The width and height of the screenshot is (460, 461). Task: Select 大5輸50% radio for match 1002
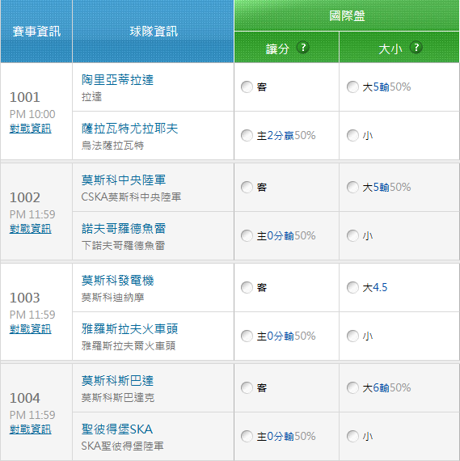coord(352,188)
